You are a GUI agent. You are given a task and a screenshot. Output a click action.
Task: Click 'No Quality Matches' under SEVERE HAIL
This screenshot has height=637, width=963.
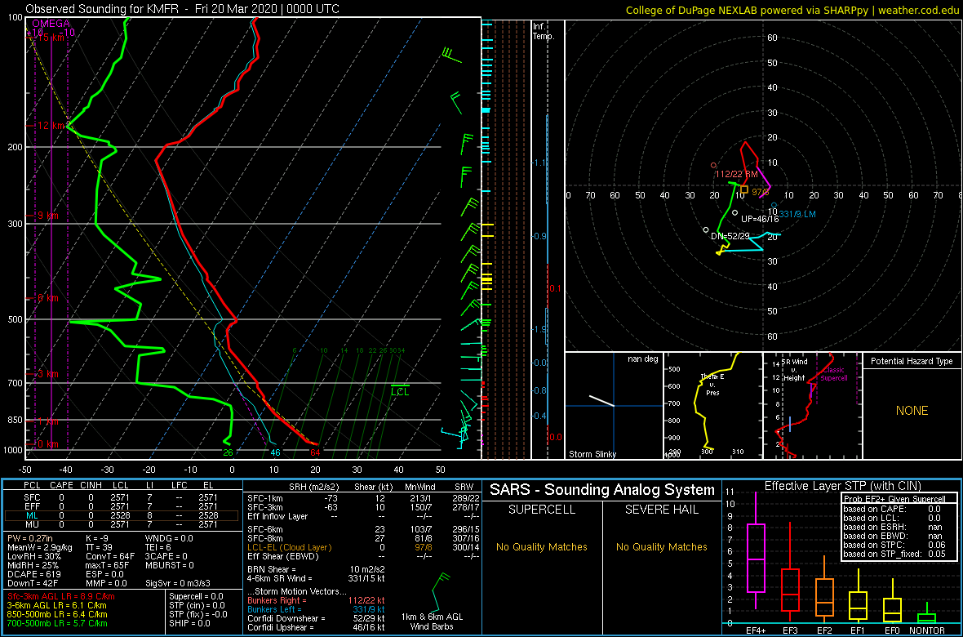(x=661, y=547)
